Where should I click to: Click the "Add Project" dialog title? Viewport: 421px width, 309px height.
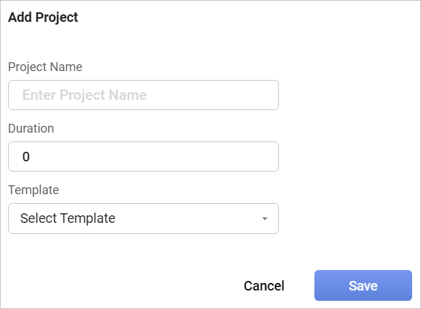point(43,18)
